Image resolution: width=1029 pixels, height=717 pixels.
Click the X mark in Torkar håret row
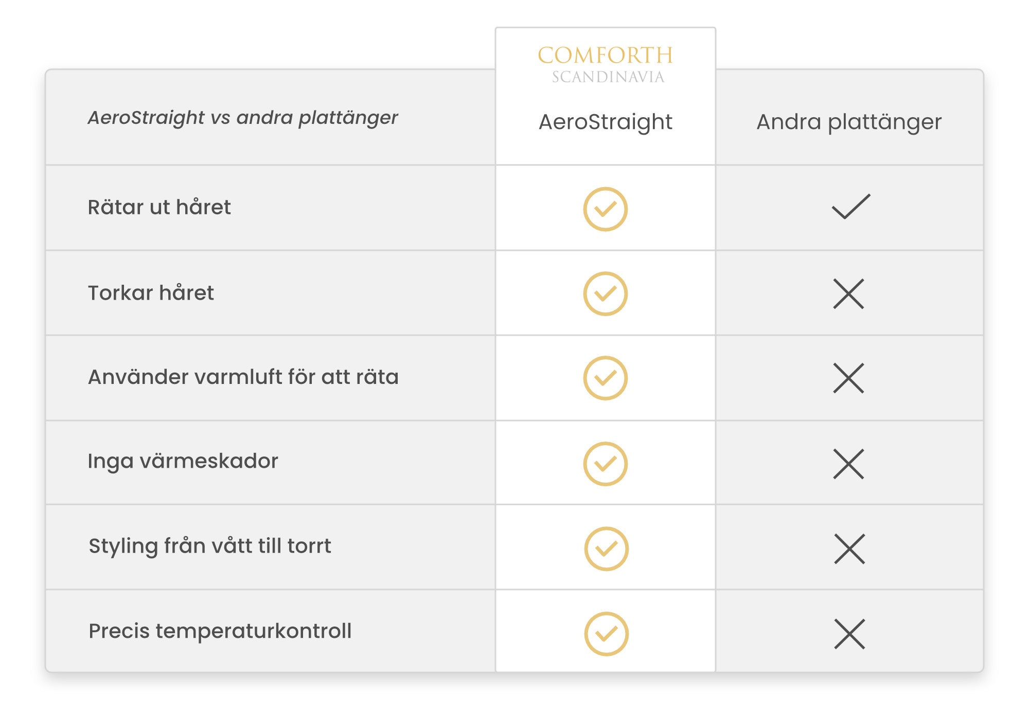(848, 293)
